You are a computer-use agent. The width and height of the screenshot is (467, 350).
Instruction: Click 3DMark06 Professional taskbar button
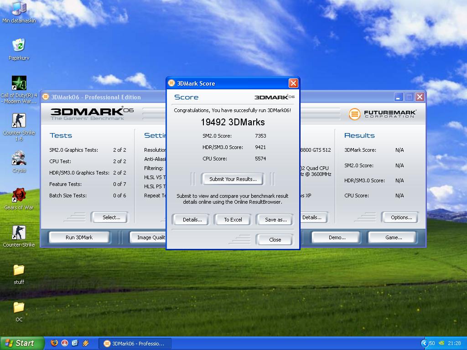click(135, 344)
